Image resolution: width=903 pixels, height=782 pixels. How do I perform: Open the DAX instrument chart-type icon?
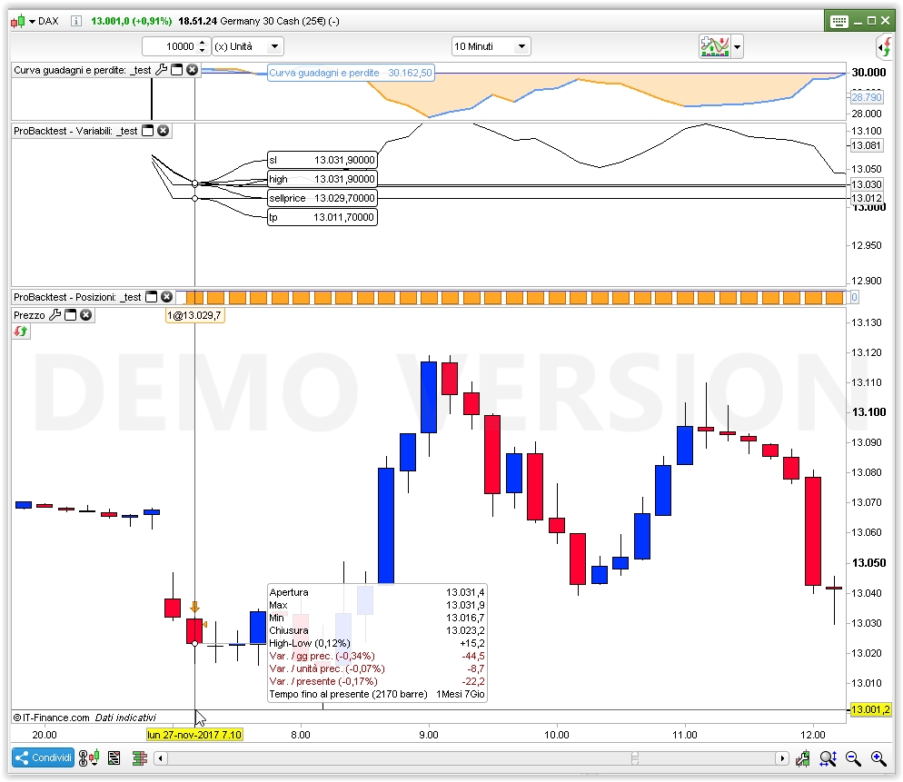(18, 21)
